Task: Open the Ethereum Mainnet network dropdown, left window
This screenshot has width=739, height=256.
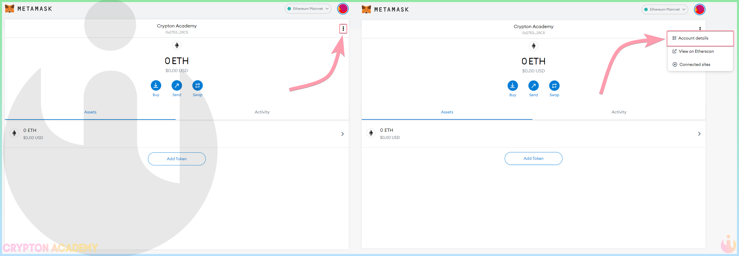Action: click(308, 9)
